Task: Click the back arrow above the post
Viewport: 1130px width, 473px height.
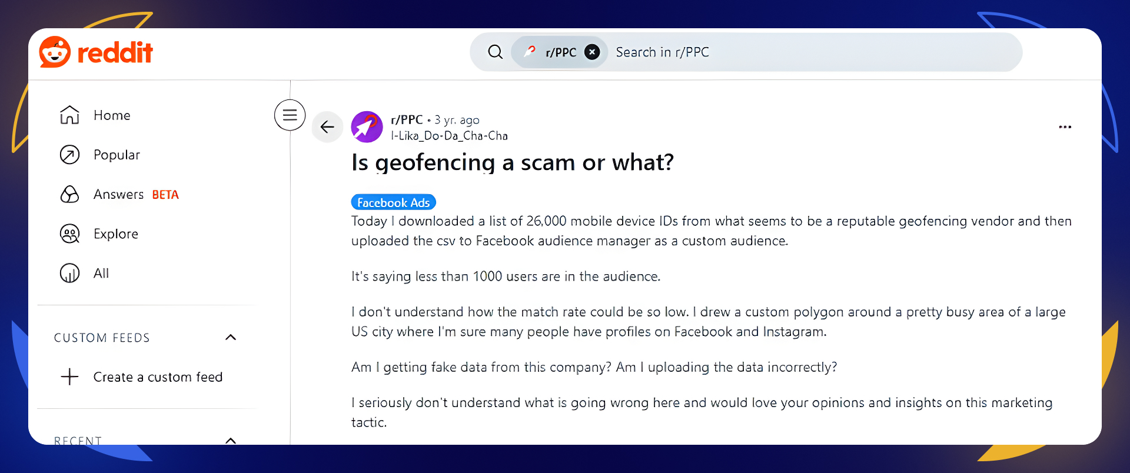Action: click(x=327, y=126)
